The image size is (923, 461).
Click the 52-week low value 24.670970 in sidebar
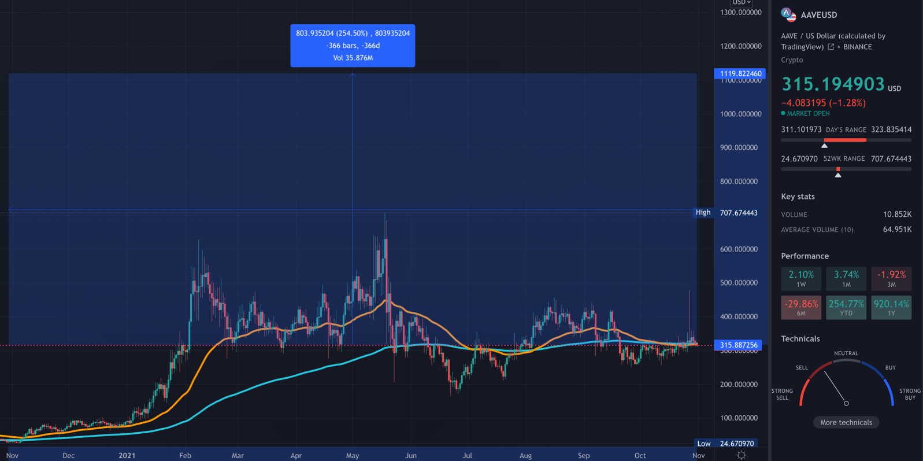[x=799, y=158]
